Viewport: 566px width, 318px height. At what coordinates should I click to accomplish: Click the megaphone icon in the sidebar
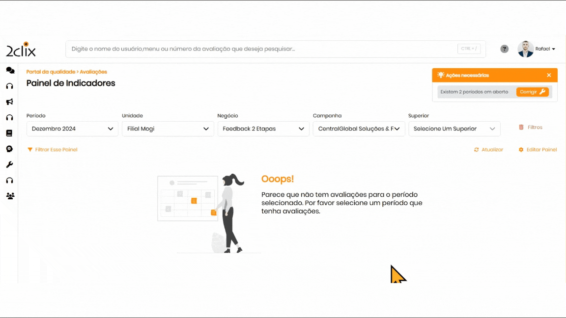click(x=9, y=102)
